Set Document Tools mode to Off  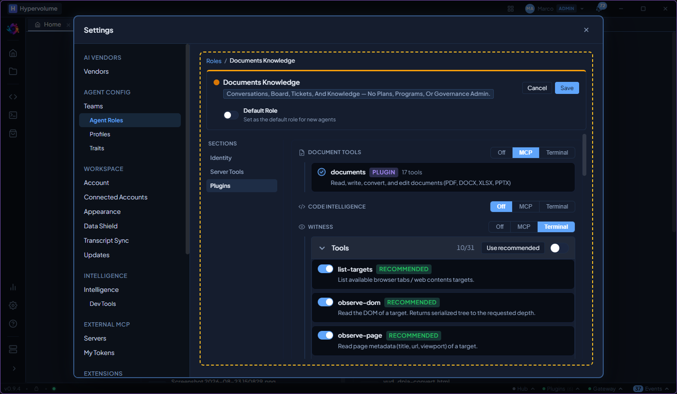501,153
